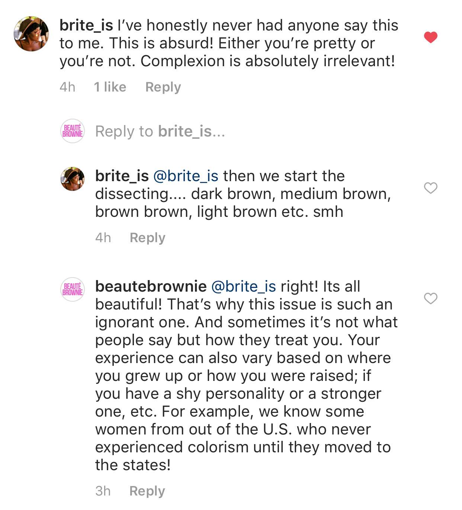Click the 4h timestamp next to '1 like'

(x=67, y=87)
